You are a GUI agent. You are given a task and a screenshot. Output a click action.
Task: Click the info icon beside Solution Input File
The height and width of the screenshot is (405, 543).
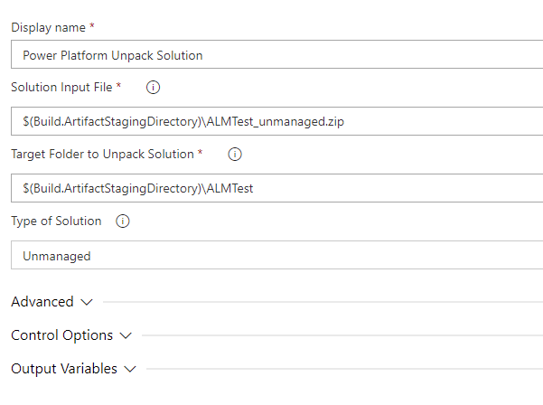coord(153,88)
